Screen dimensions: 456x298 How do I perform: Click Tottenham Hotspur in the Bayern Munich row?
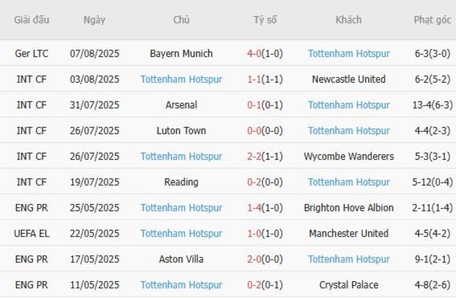(x=349, y=53)
